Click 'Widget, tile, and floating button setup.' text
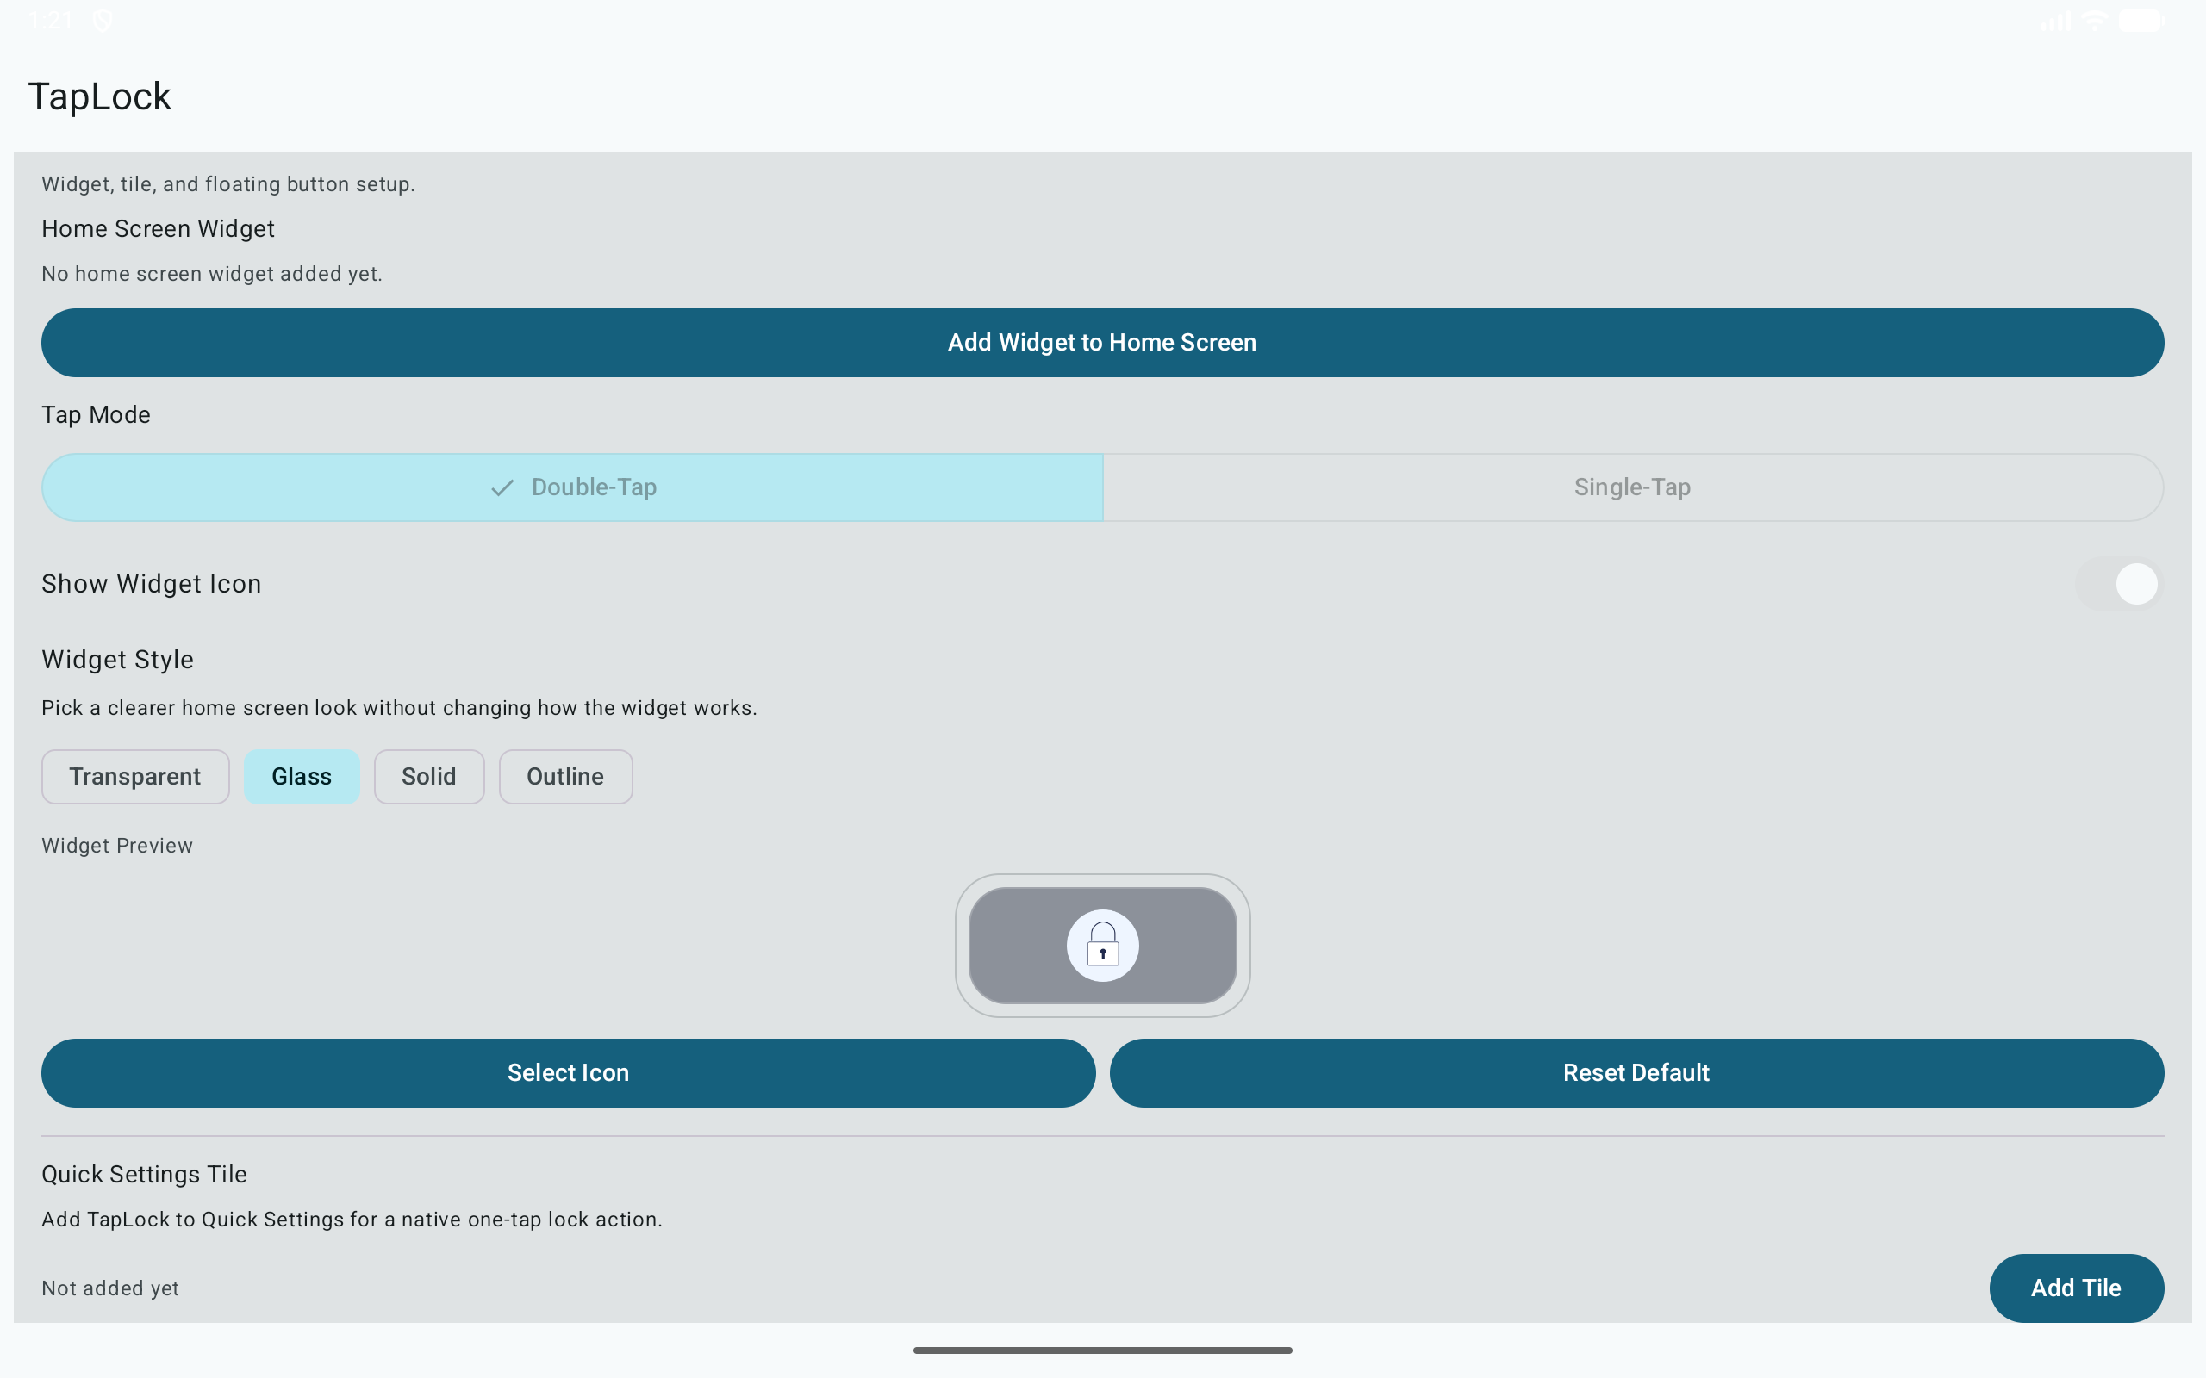 227,184
